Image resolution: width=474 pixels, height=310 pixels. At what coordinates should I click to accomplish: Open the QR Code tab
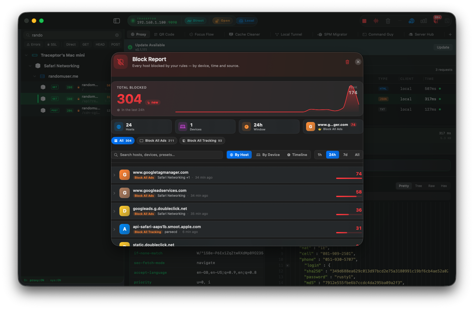[164, 34]
